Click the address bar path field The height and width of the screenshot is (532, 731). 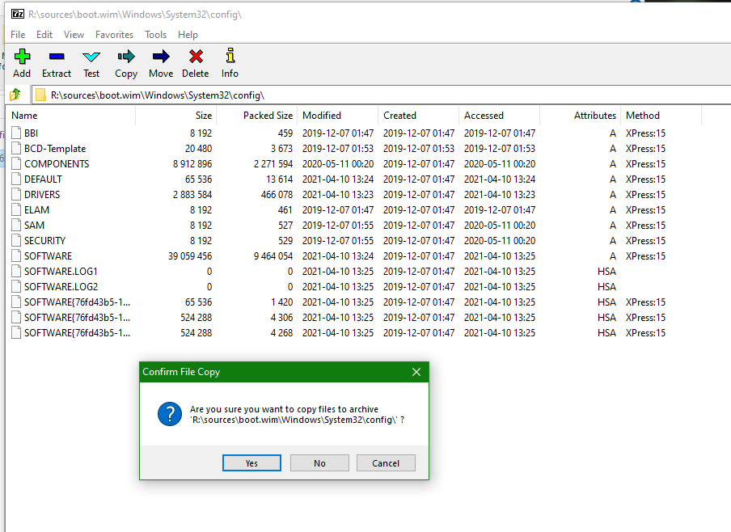[382, 95]
